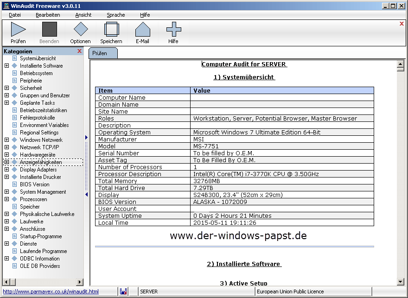Screen dimensions: 408x298
Task: Close the toolbar using its red X
Action: pos(402,24)
